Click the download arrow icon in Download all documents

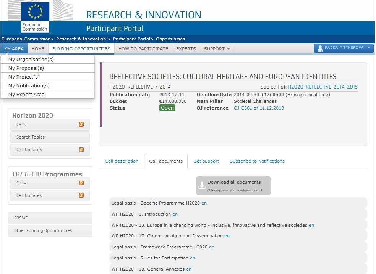point(202,185)
